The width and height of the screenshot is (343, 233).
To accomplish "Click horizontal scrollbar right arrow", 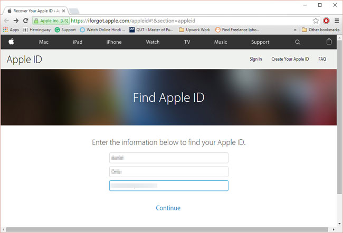I will point(334,229).
